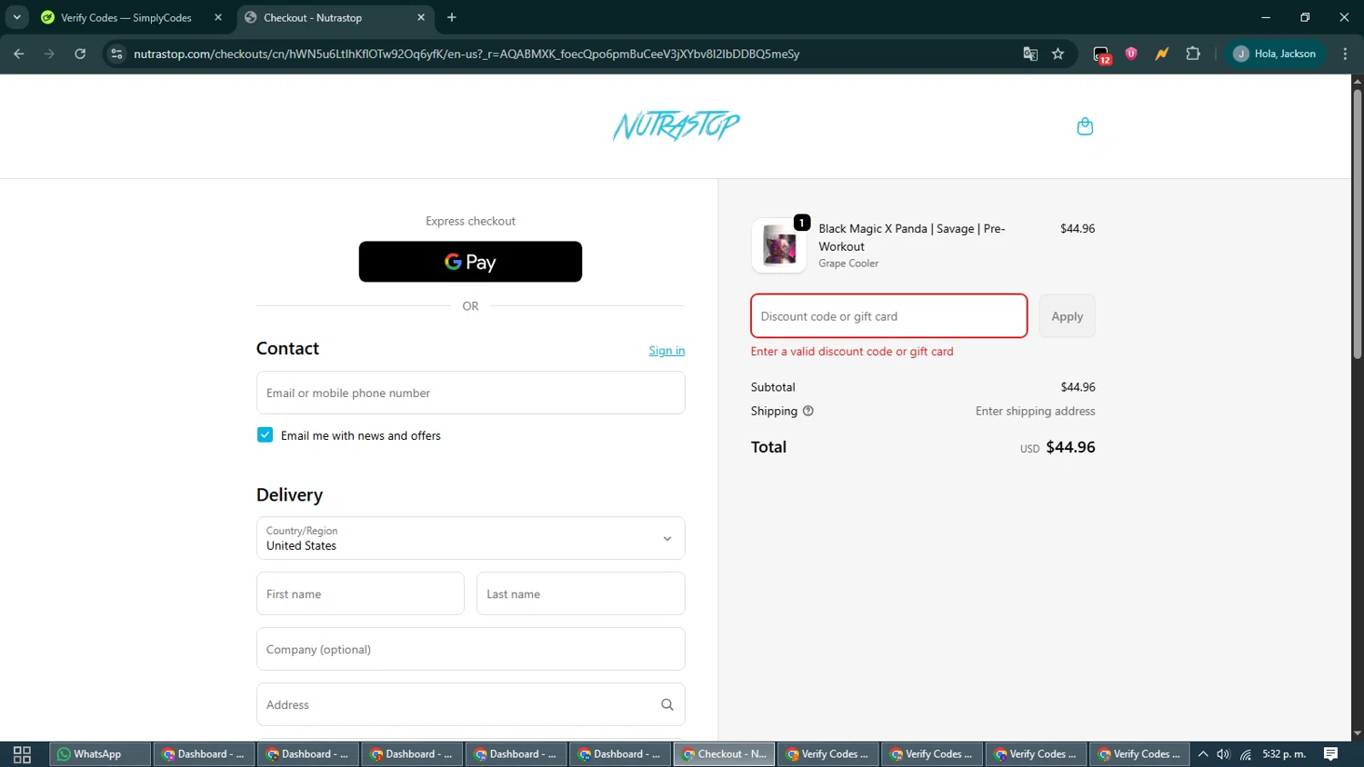The width and height of the screenshot is (1364, 767).
Task: Click the Last name field
Action: [x=580, y=593]
